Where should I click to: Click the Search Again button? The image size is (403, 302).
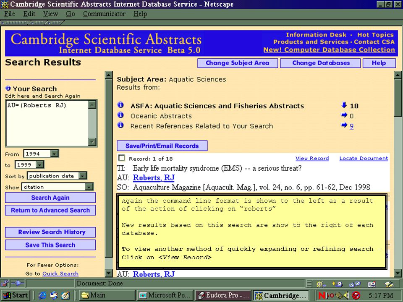(50, 198)
